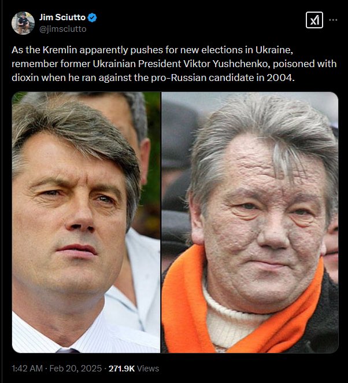Viewport: 348px width, 383px height.
Task: Click the Views label
Action: point(148,369)
